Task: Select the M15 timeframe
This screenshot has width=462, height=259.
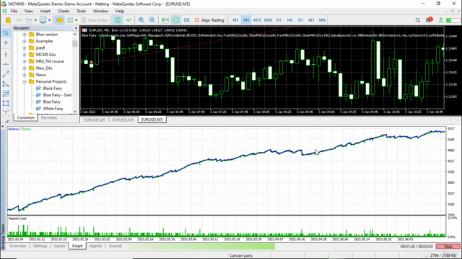Action: pos(257,20)
